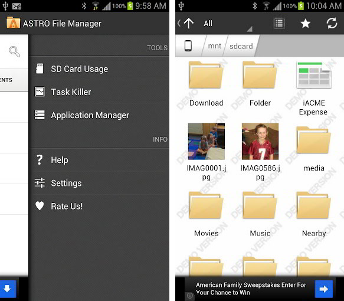The height and width of the screenshot is (301, 344).
Task: Click the star bookmarks icon
Action: [x=305, y=23]
